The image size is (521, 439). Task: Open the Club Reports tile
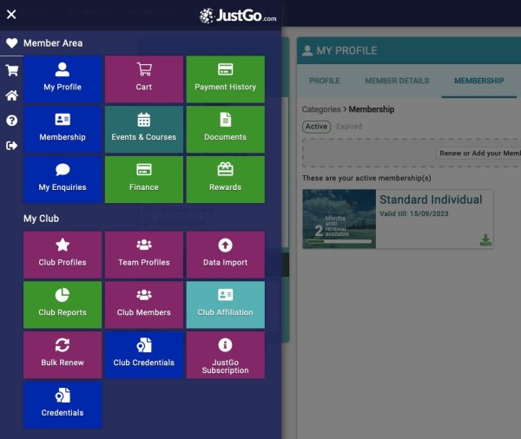click(63, 305)
